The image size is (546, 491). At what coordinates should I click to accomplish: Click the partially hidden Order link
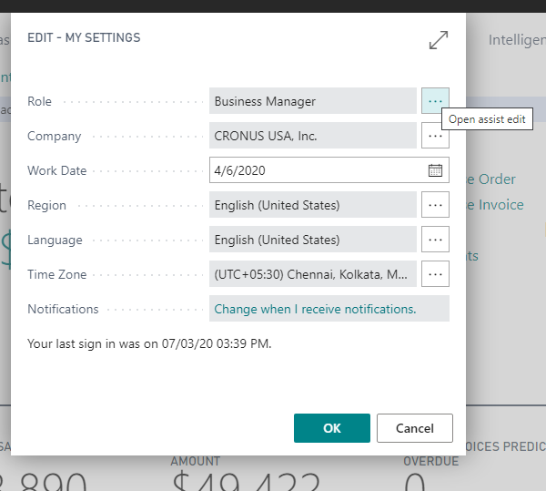pos(497,179)
